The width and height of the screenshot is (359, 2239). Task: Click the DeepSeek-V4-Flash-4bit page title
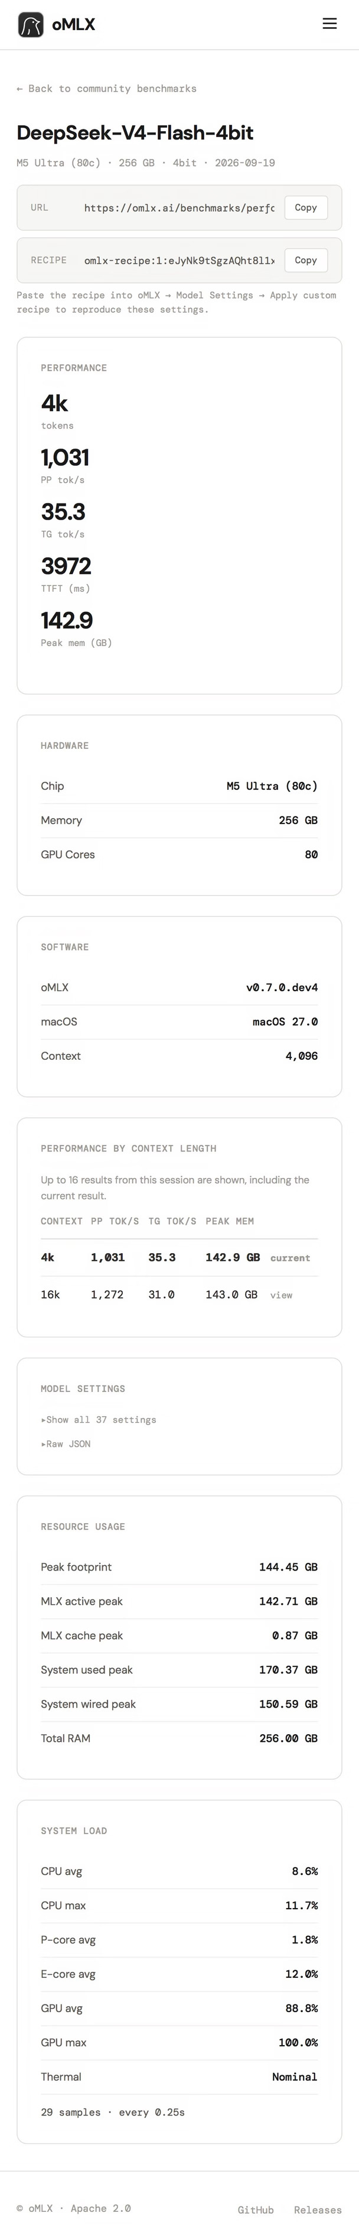[135, 133]
